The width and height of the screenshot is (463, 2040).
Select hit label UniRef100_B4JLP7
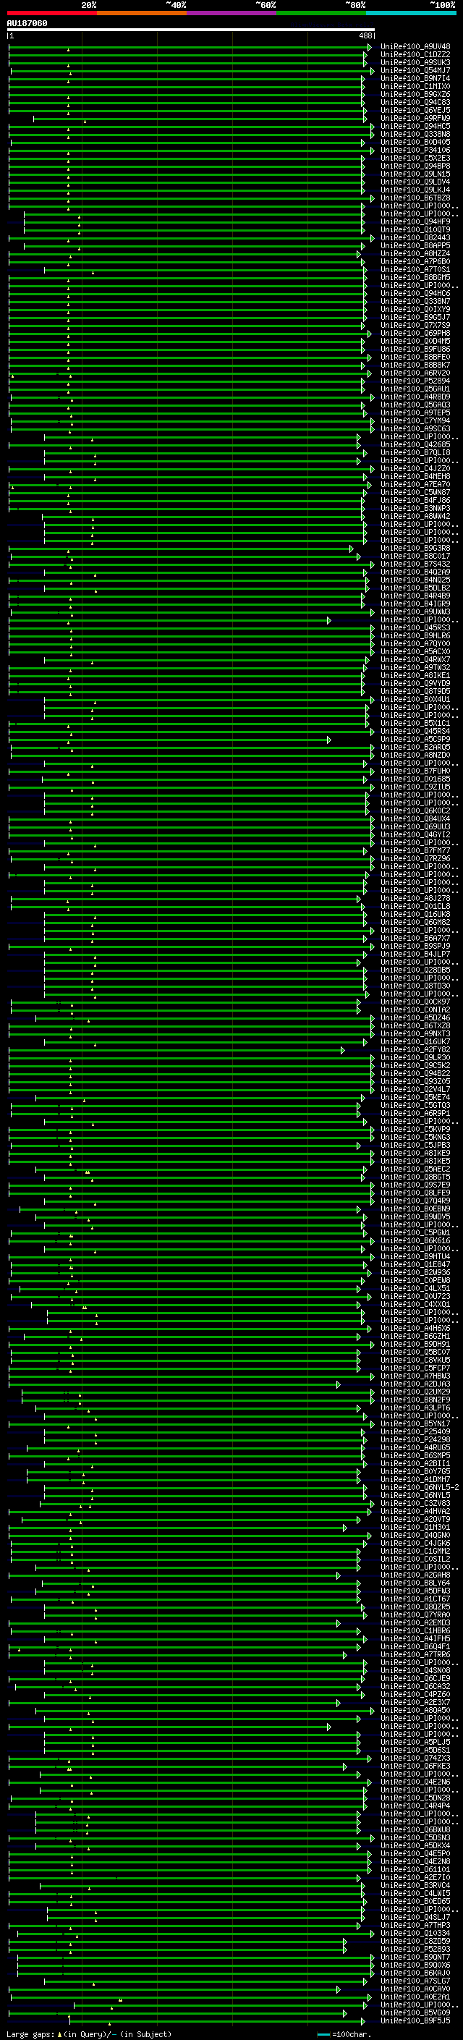415,955
